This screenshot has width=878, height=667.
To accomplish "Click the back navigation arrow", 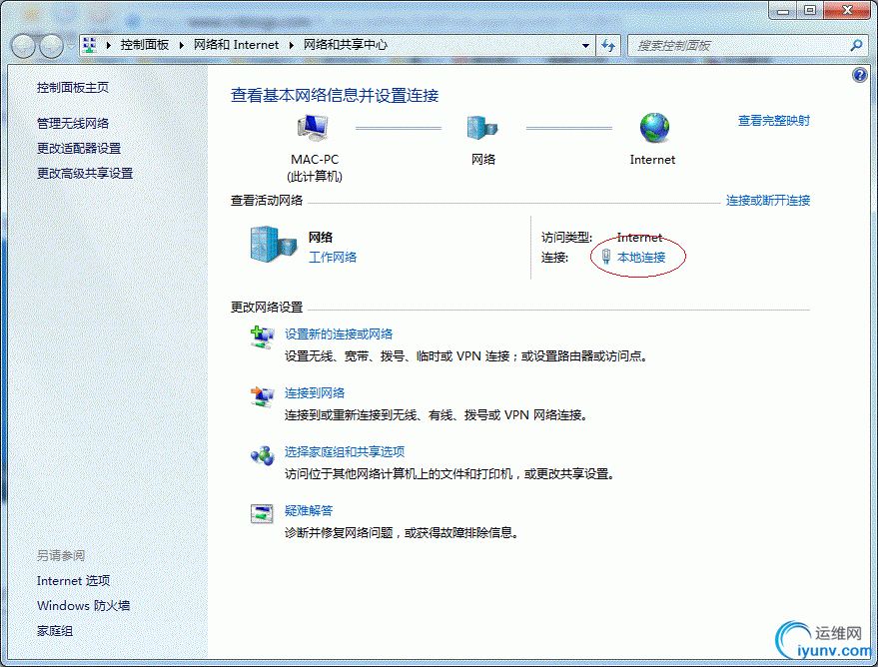I will point(22,45).
